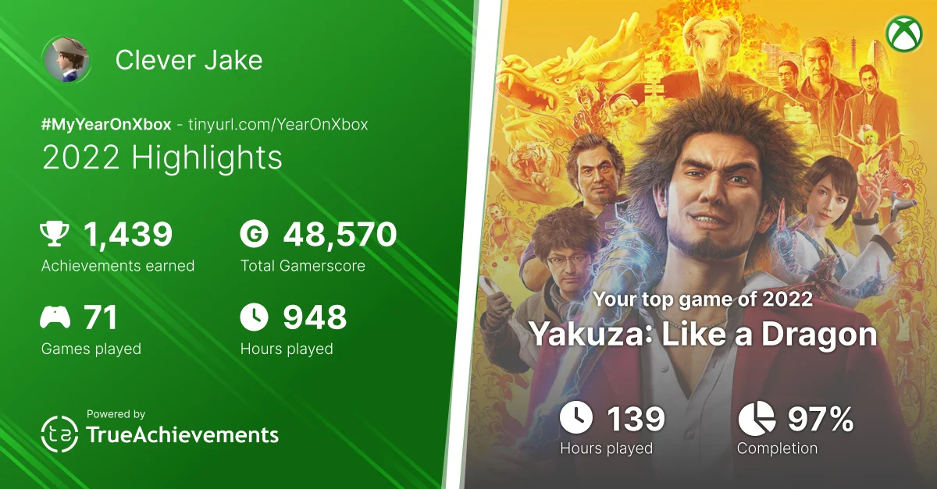
Task: Click the game controller icon
Action: pos(55,317)
